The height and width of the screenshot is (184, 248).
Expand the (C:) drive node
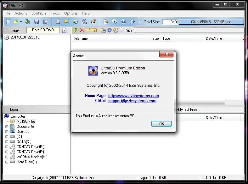click(x=7, y=137)
